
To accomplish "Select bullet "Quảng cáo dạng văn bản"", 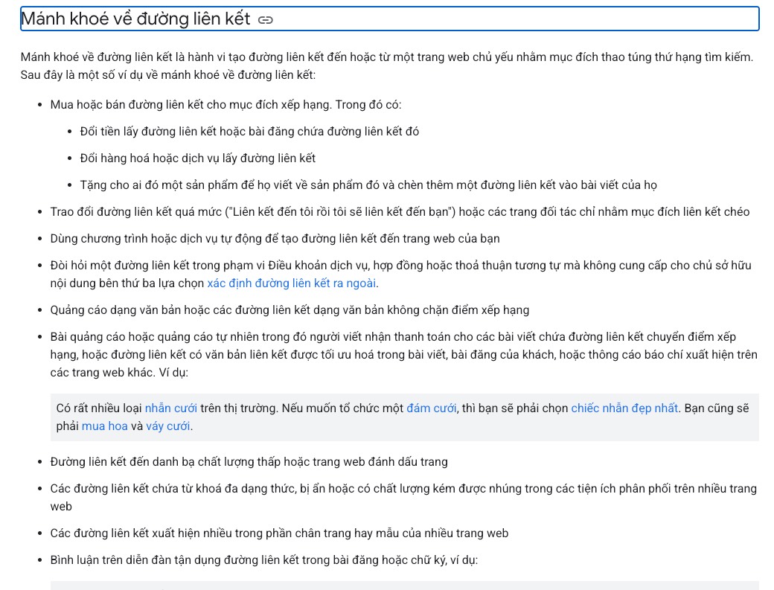I will click(290, 310).
